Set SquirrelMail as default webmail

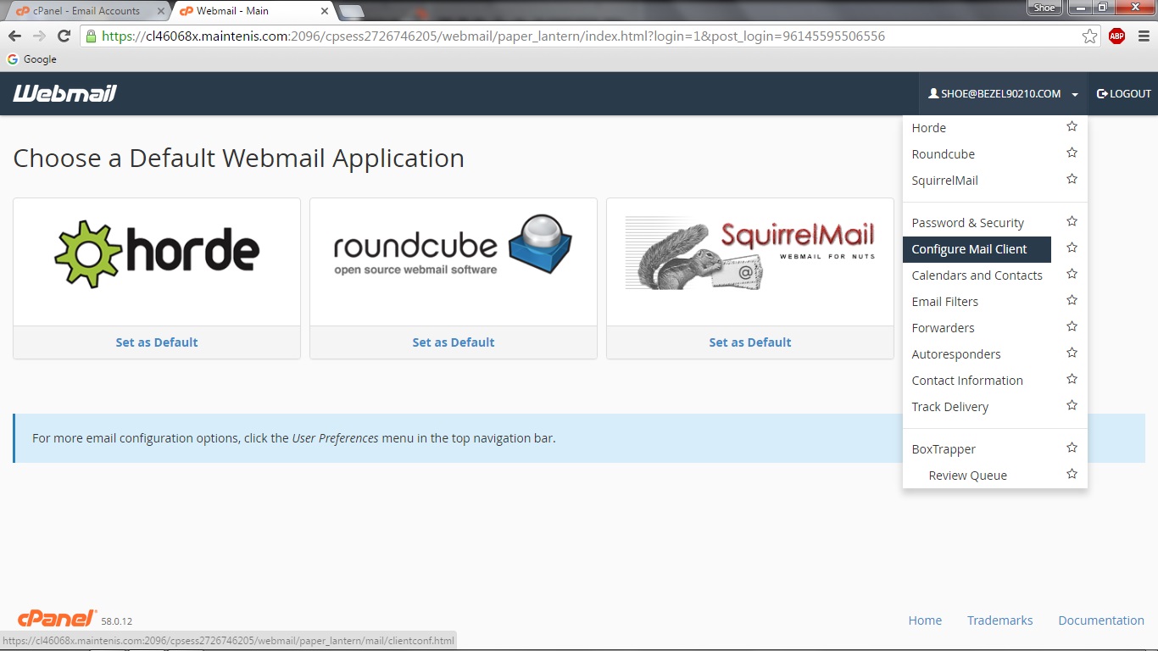click(750, 342)
